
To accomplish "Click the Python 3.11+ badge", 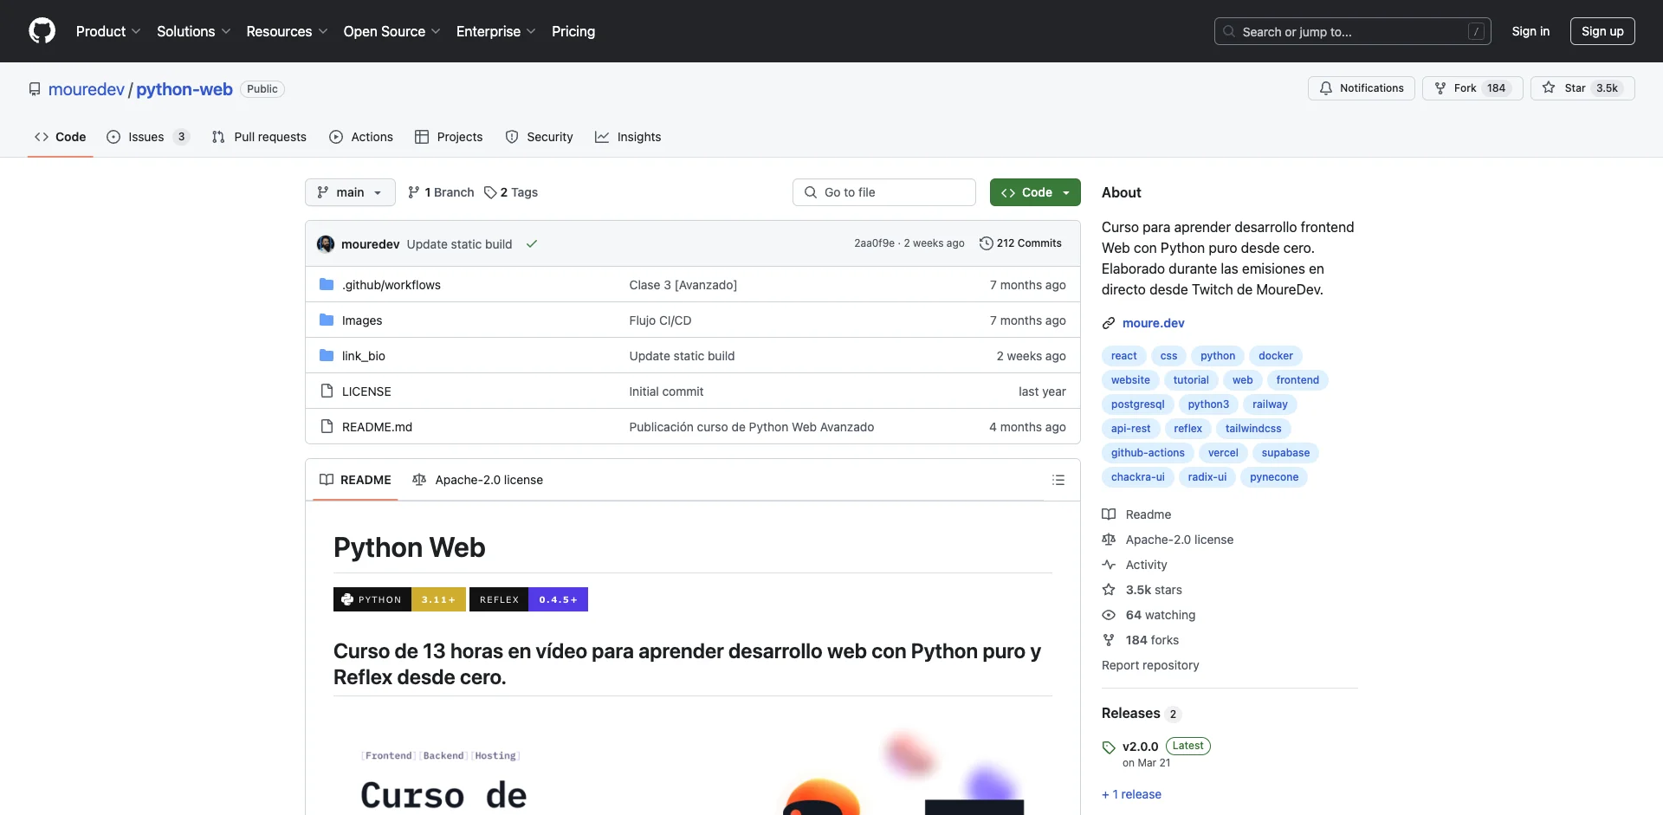I will [399, 599].
